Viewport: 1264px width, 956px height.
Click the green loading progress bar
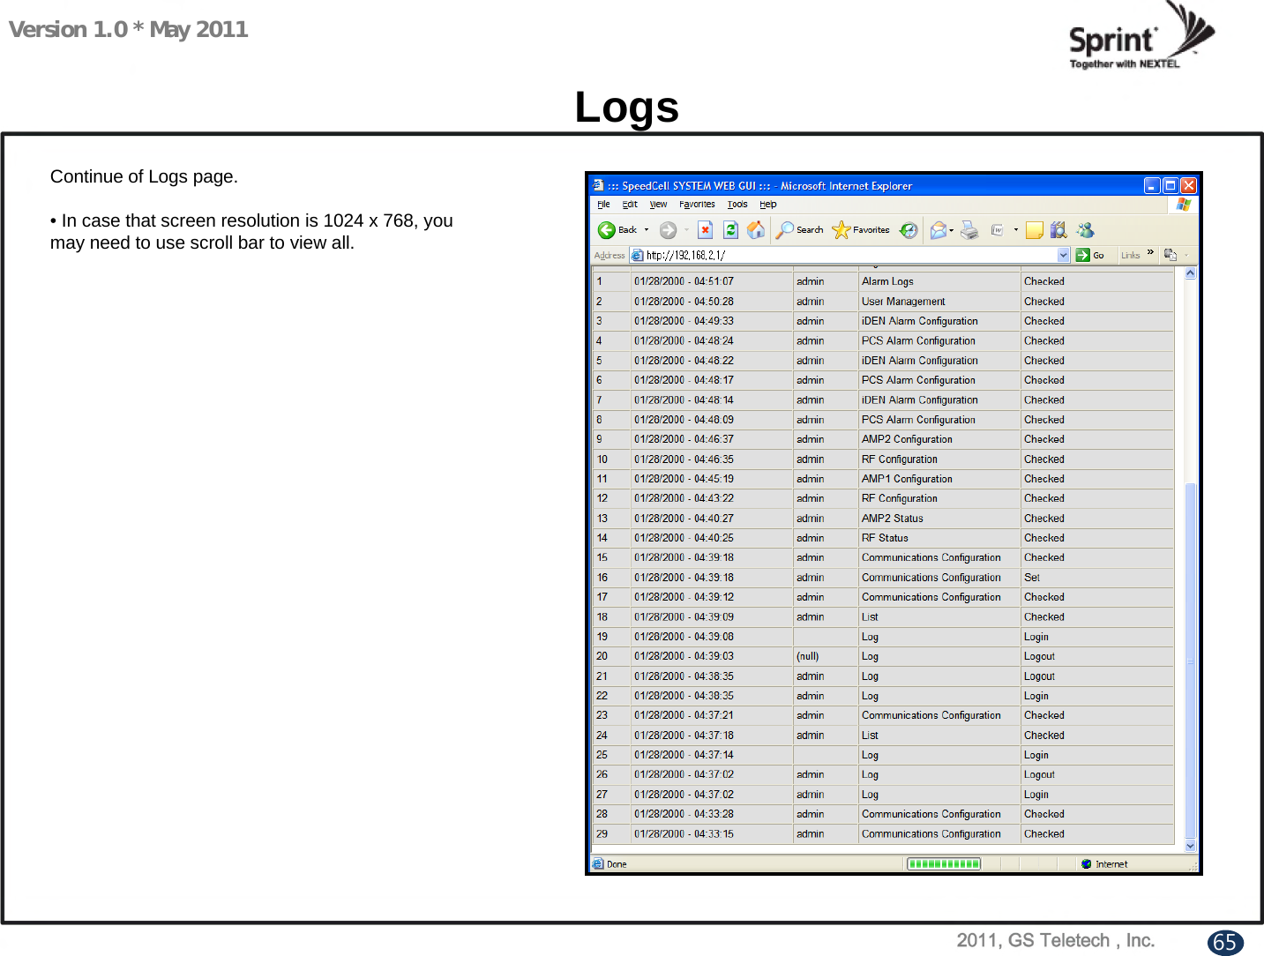pyautogui.click(x=944, y=864)
